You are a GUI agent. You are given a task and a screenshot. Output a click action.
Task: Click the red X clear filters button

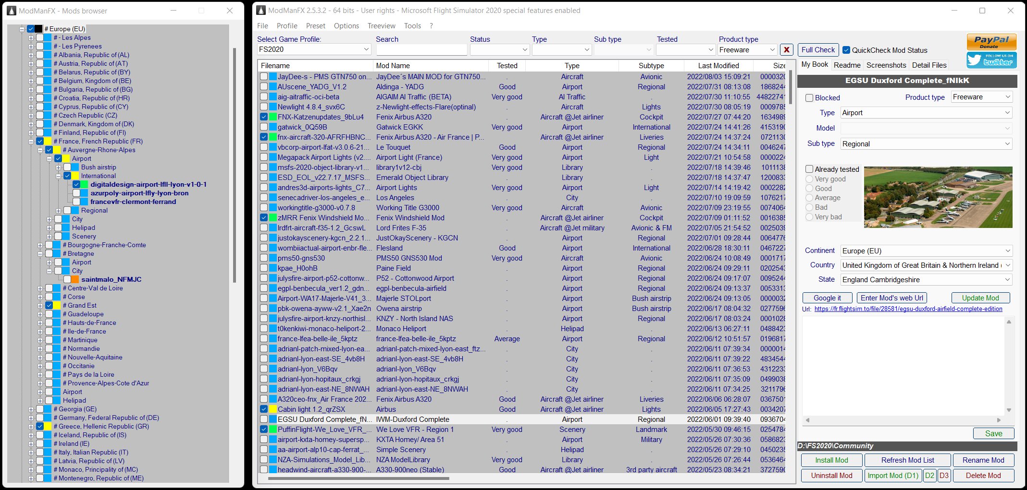[x=787, y=49]
